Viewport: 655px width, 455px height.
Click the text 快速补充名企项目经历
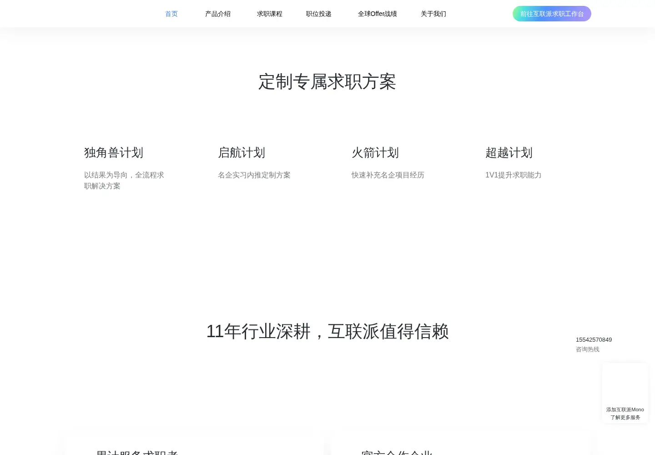point(388,175)
